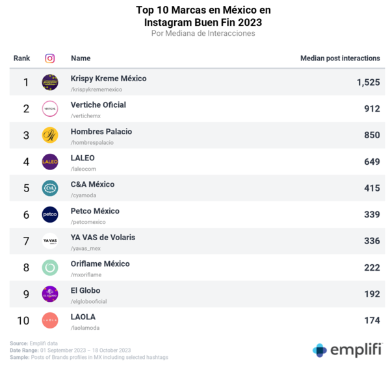Click the Rank column header
Image resolution: width=390 pixels, height=370 pixels.
(21, 58)
